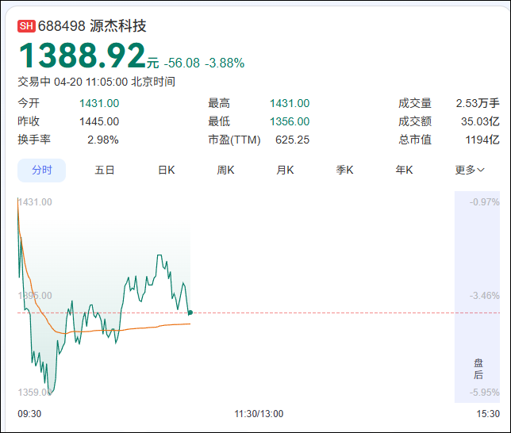
Task: Click the current price 1388.92
Action: [82, 56]
